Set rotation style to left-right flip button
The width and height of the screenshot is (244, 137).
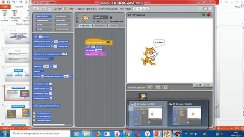(x=78, y=19)
